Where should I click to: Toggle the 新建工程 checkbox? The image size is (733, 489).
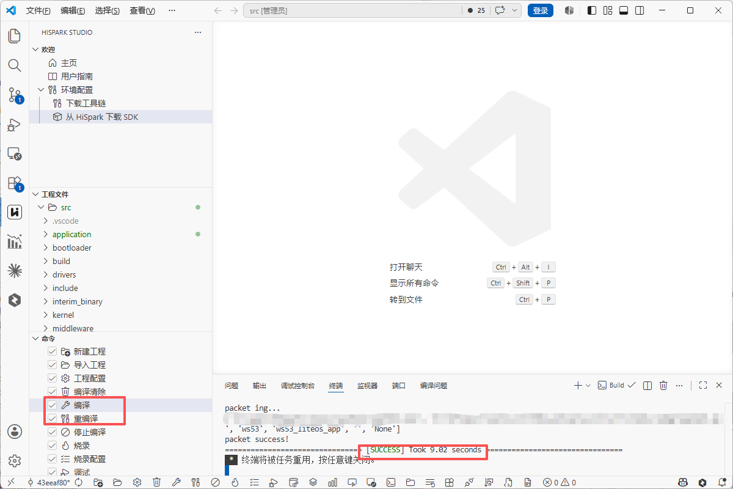pos(53,351)
